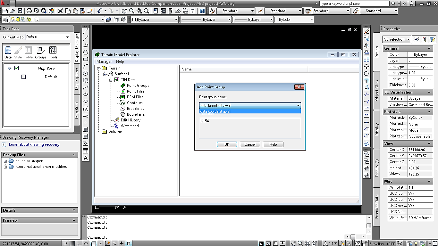The image size is (438, 246).
Task: Open the No selection dropdown in Properties
Action: pos(408,39)
